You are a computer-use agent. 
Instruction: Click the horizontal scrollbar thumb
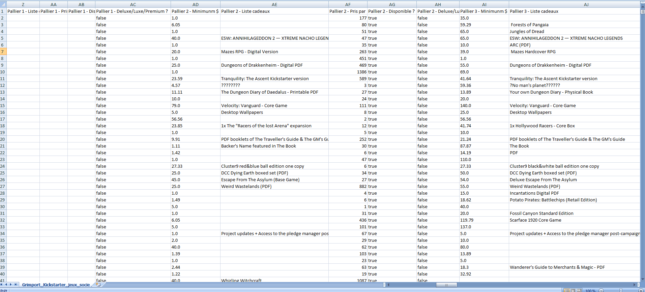(x=446, y=285)
